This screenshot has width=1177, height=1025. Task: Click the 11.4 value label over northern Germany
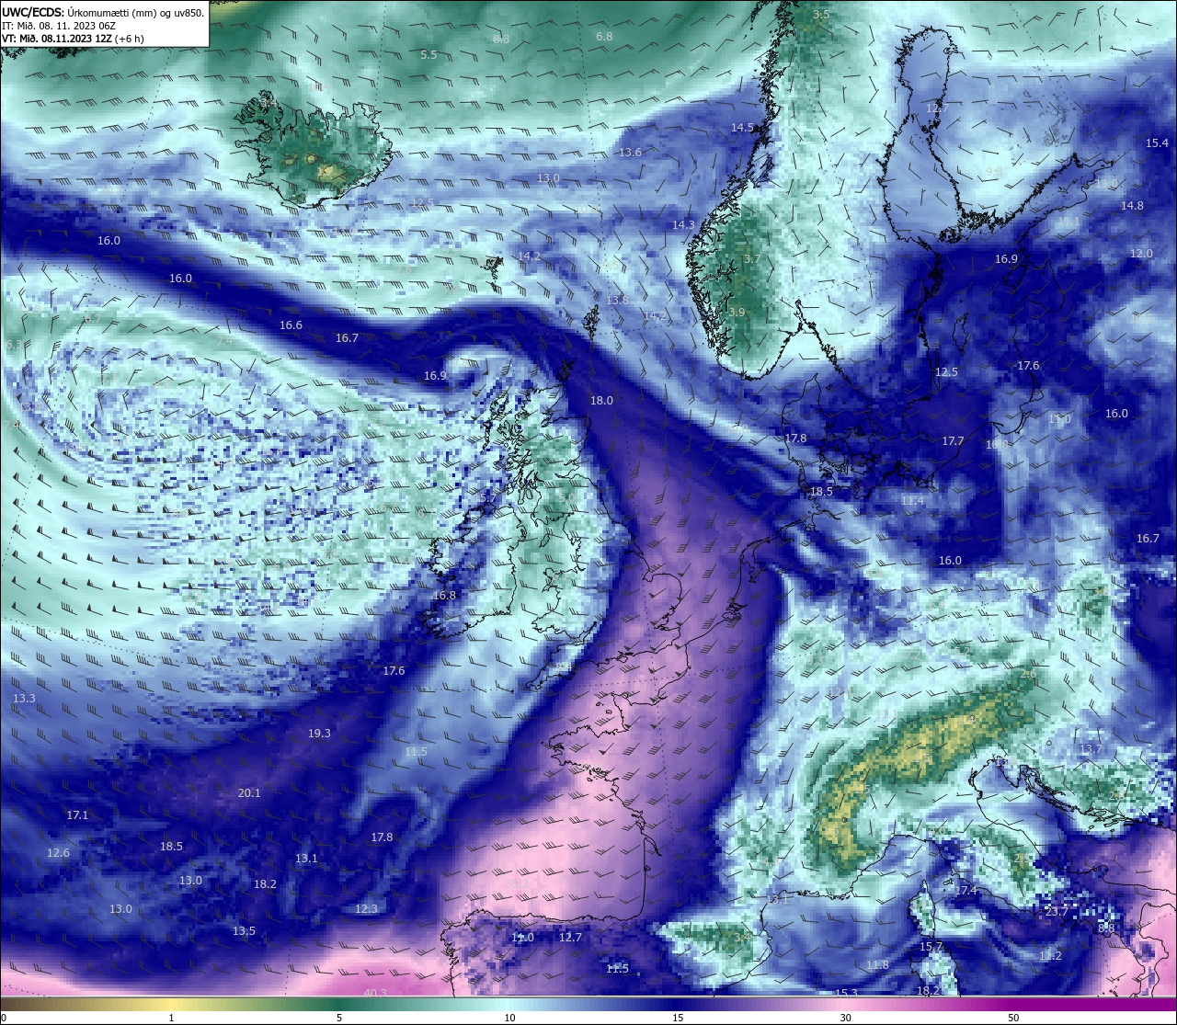(x=912, y=501)
